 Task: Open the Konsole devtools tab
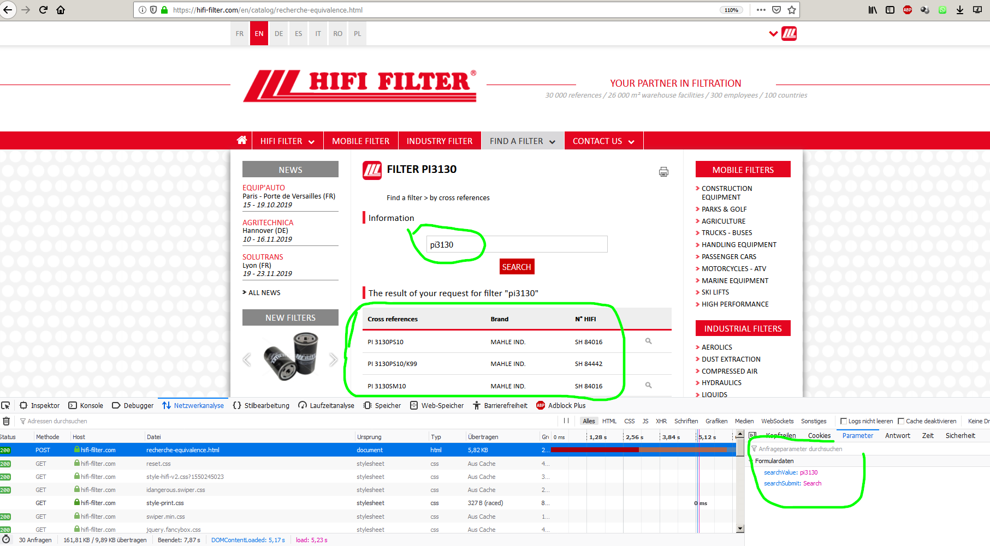click(x=86, y=405)
